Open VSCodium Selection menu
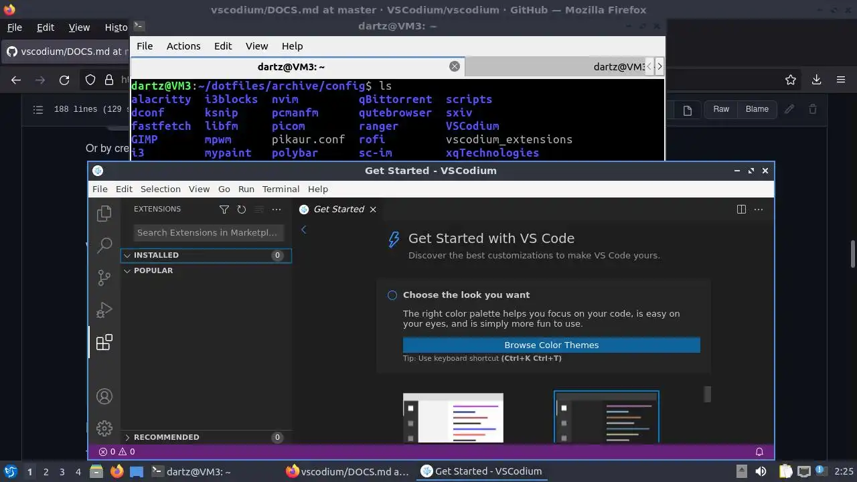 point(160,189)
